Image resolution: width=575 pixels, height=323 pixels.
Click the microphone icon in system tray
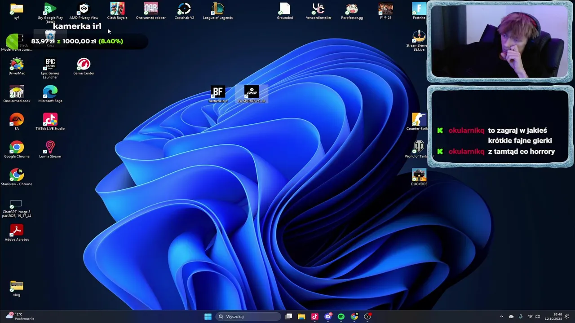point(521,317)
